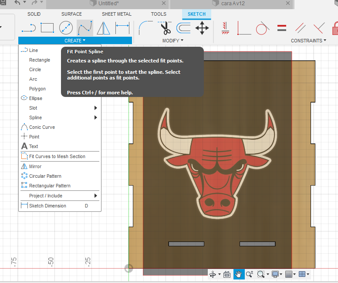Select the Trim scissors tool
338x283 pixels.
tap(165, 28)
